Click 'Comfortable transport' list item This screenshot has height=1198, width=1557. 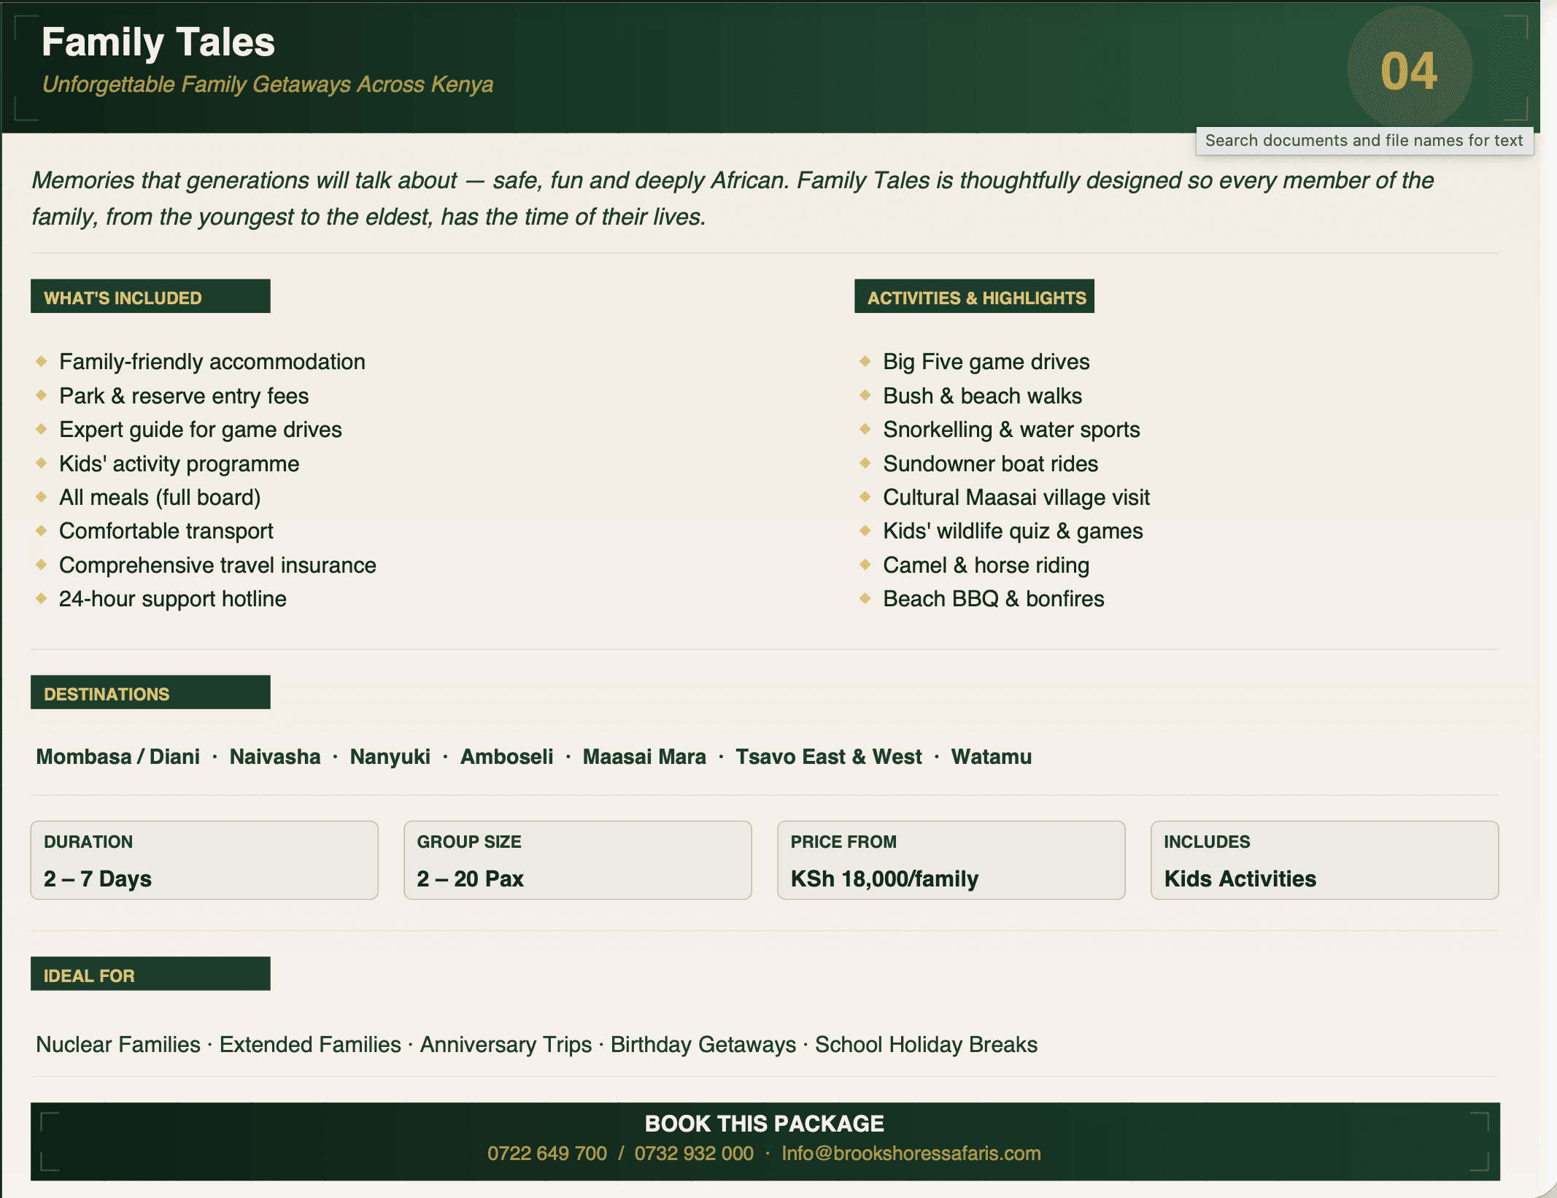point(166,531)
